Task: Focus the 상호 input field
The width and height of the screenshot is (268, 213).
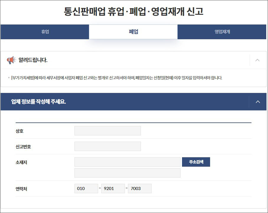Action: (108, 131)
